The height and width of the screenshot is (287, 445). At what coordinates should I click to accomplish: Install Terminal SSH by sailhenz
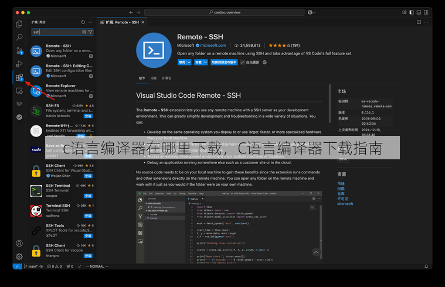coord(89,216)
